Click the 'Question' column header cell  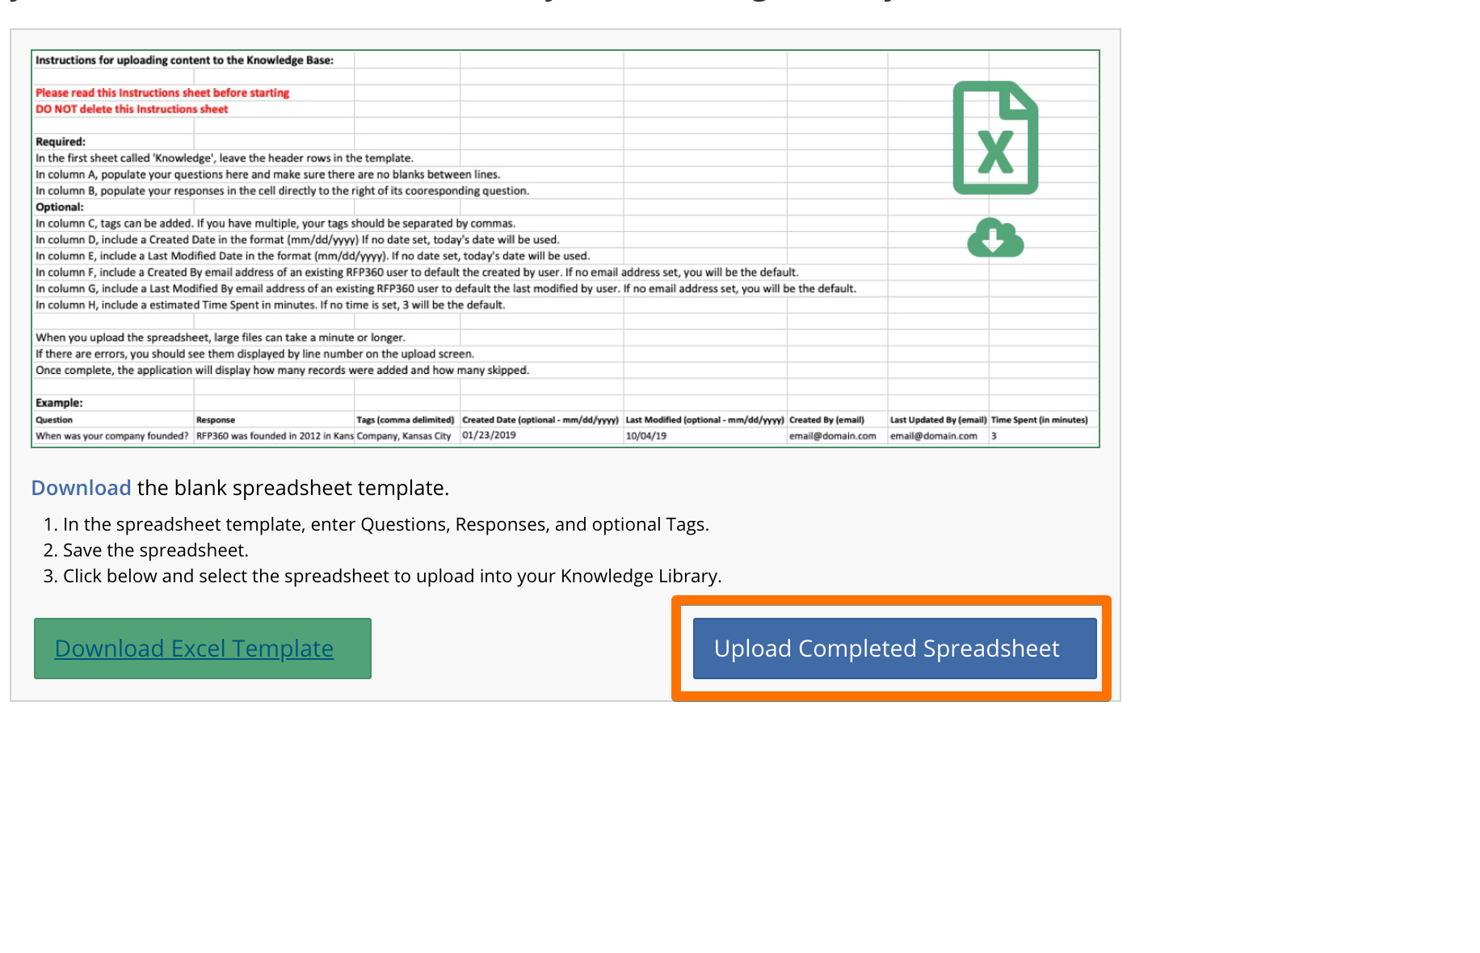(x=54, y=420)
